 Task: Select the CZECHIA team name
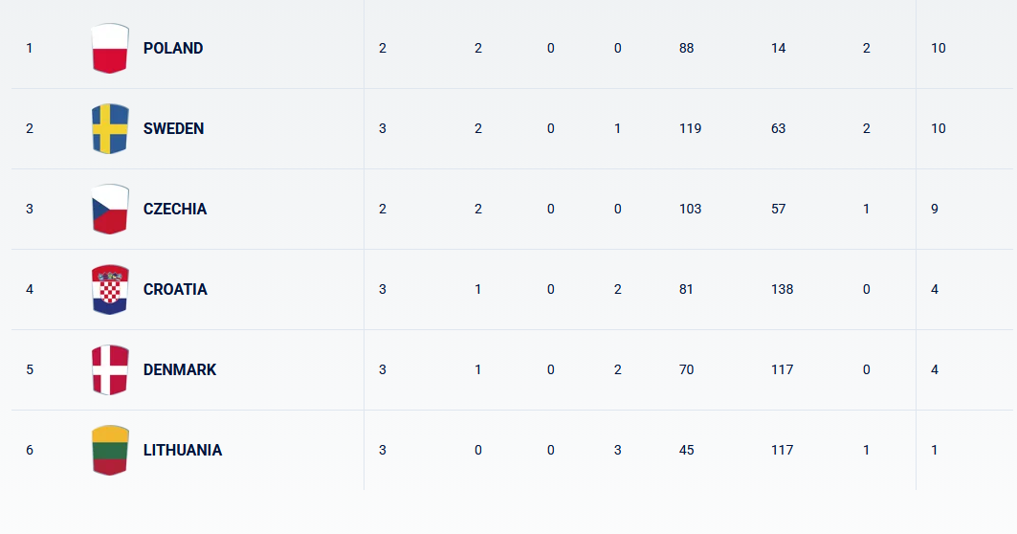pyautogui.click(x=175, y=209)
